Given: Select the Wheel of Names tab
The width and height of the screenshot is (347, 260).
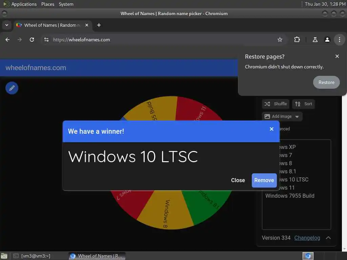Looking at the screenshot, I should 53,25.
